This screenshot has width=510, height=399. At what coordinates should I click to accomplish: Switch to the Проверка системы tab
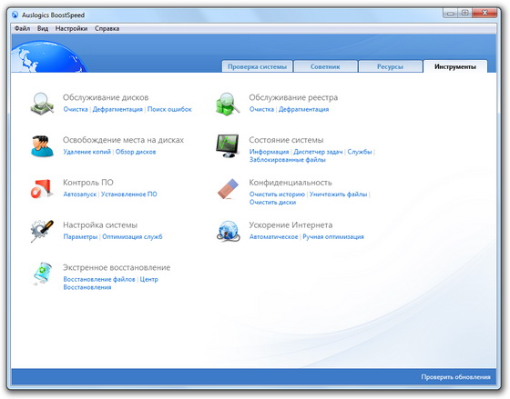pos(257,66)
